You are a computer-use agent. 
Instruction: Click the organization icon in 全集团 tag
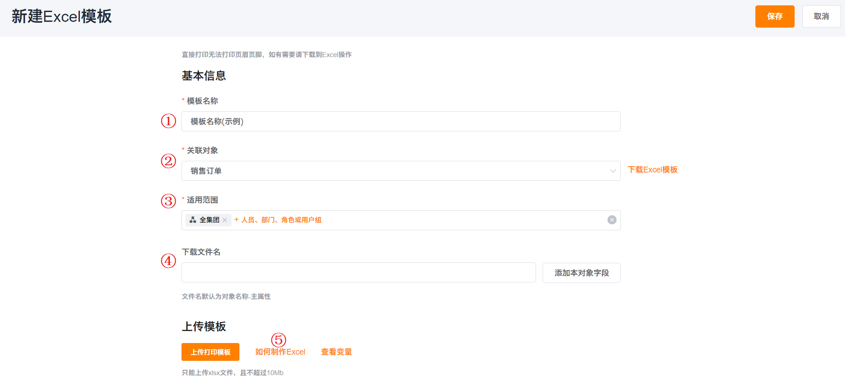[193, 220]
